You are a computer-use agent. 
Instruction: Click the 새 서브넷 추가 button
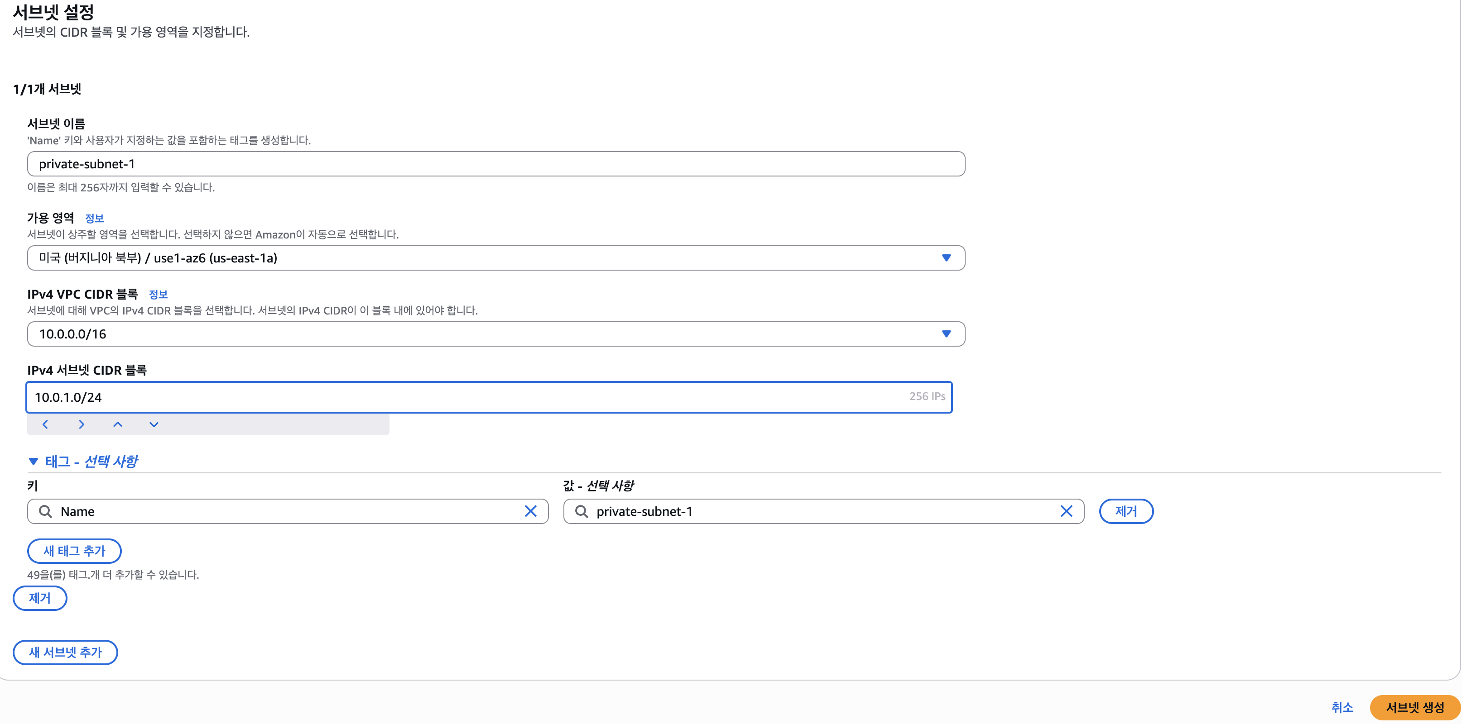[65, 652]
